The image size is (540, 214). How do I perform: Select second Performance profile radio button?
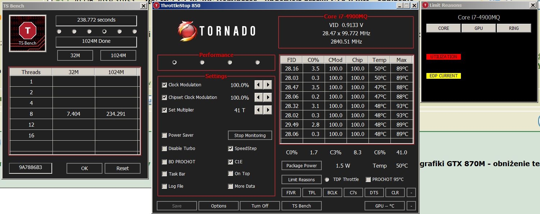pos(202,62)
